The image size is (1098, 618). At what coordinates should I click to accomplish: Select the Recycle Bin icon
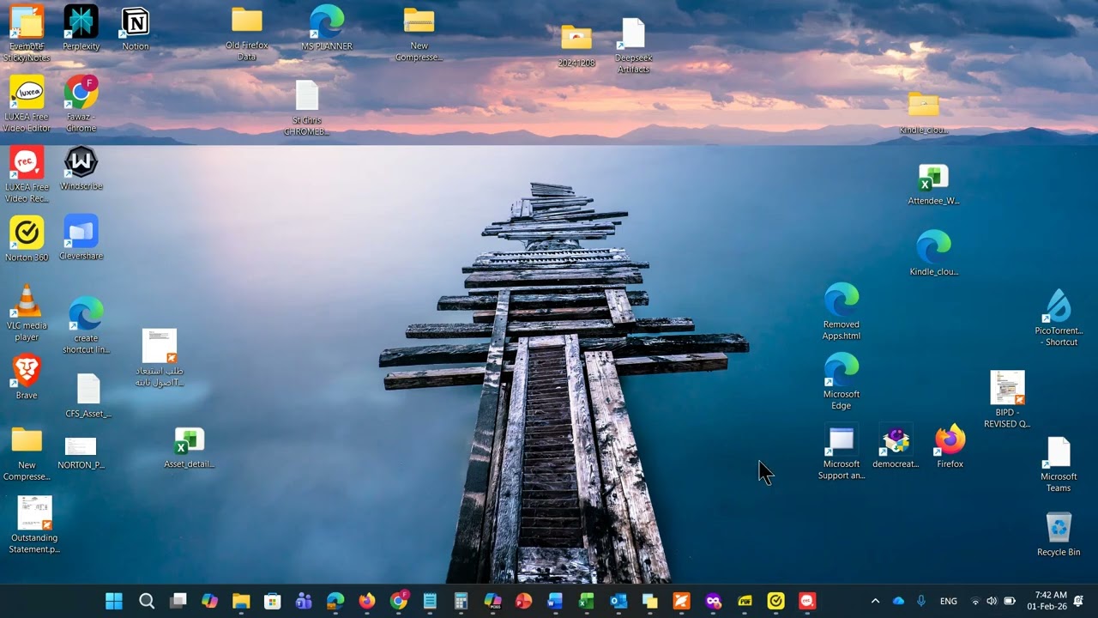click(1059, 535)
